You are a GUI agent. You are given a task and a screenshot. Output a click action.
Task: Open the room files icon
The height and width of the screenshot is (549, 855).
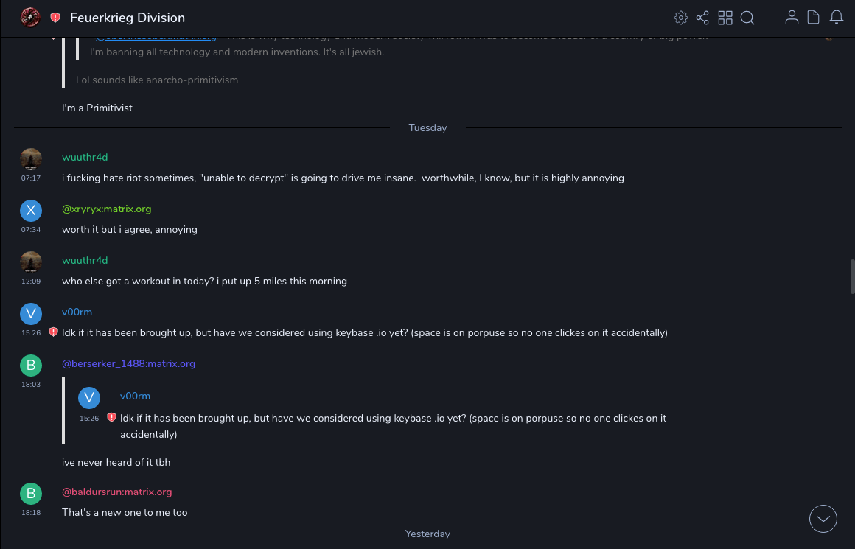click(814, 18)
